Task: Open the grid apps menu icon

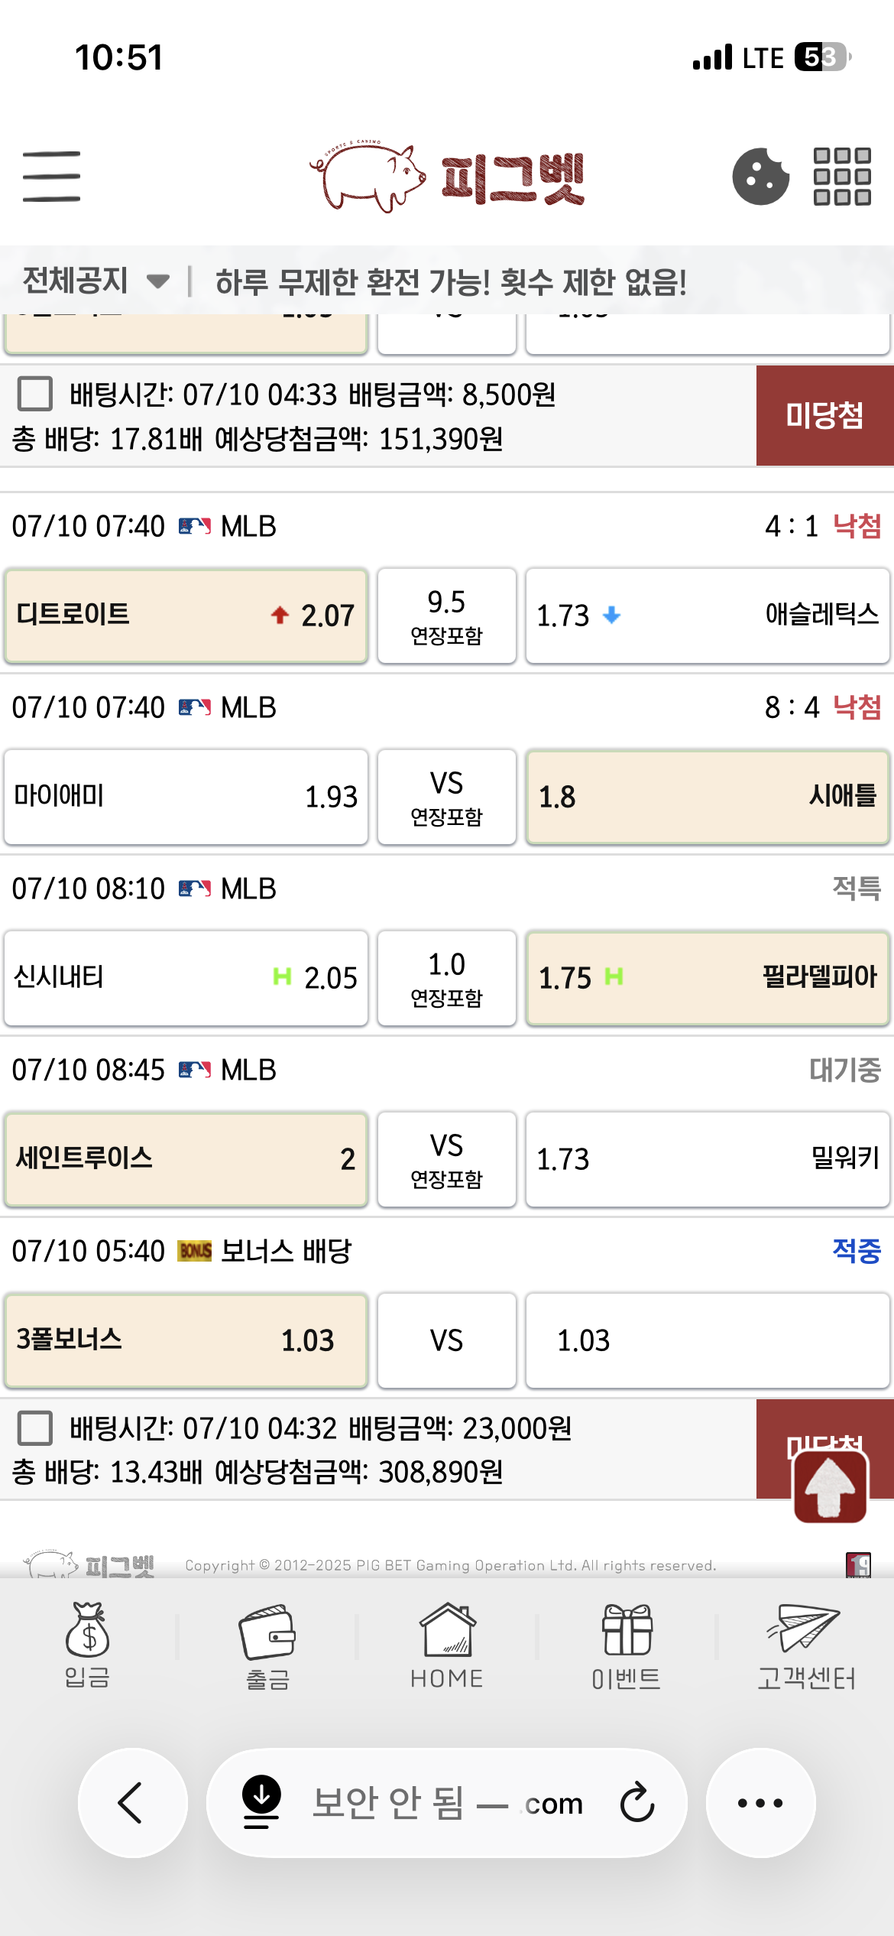Action: 842,177
